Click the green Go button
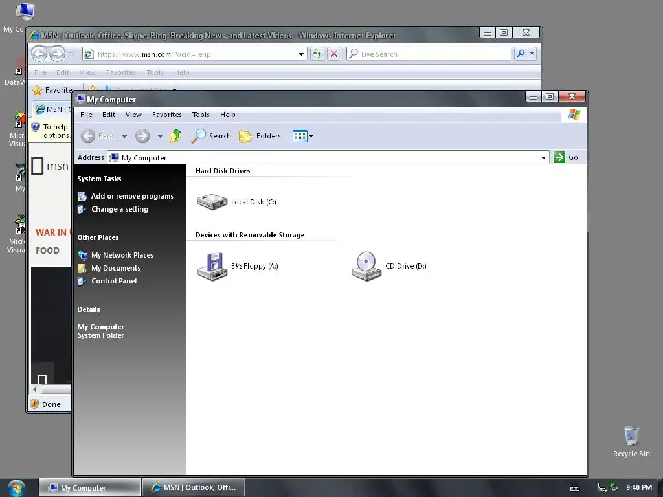 [x=566, y=157]
